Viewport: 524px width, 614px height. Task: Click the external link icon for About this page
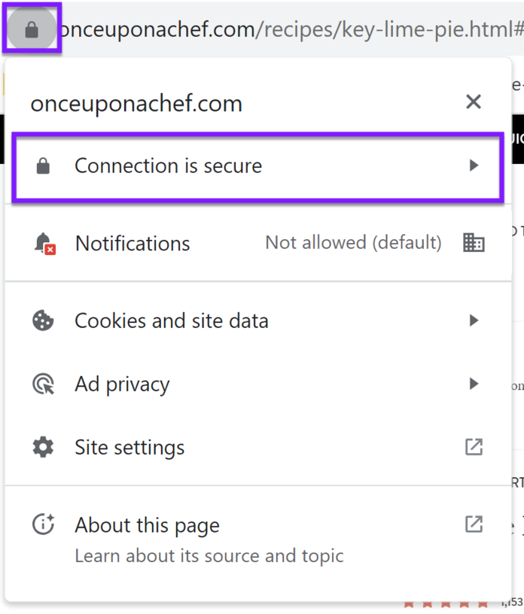click(x=474, y=524)
